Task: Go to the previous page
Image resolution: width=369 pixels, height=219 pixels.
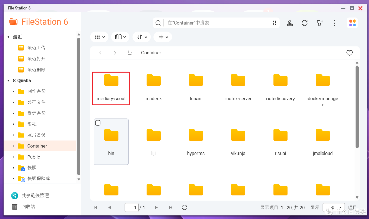Action: tap(109, 207)
